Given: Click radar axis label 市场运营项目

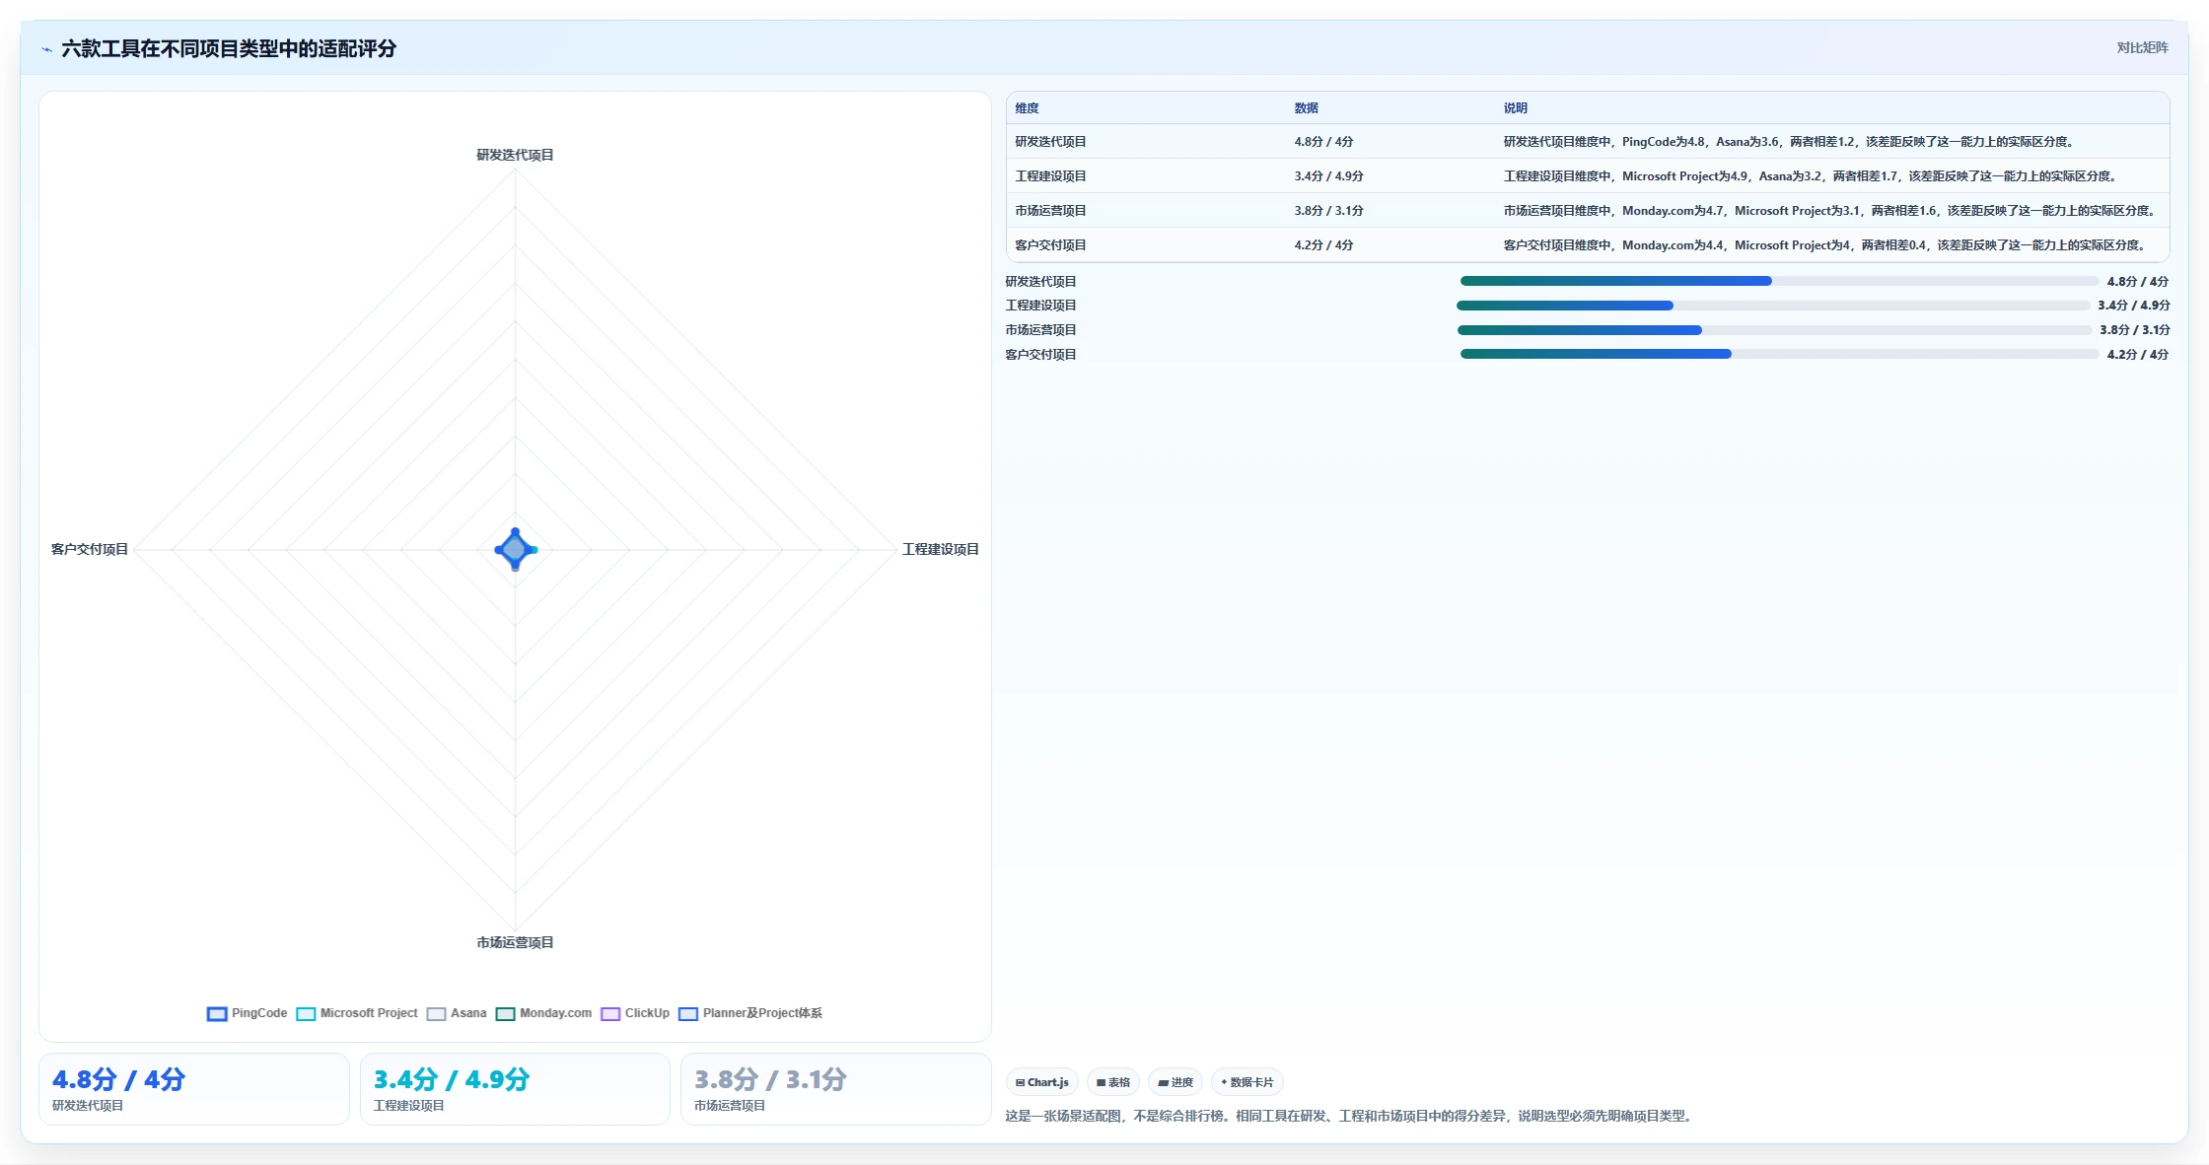Looking at the screenshot, I should coord(515,942).
